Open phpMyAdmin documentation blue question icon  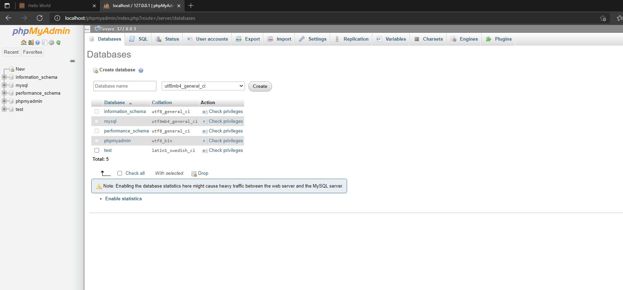38,43
